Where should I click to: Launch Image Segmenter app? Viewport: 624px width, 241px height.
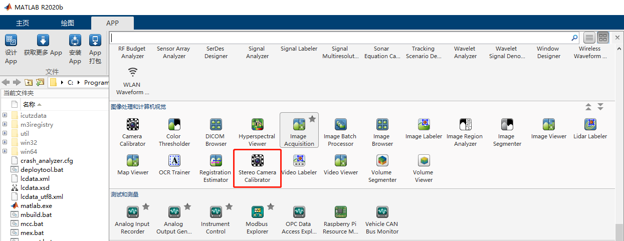(x=507, y=131)
